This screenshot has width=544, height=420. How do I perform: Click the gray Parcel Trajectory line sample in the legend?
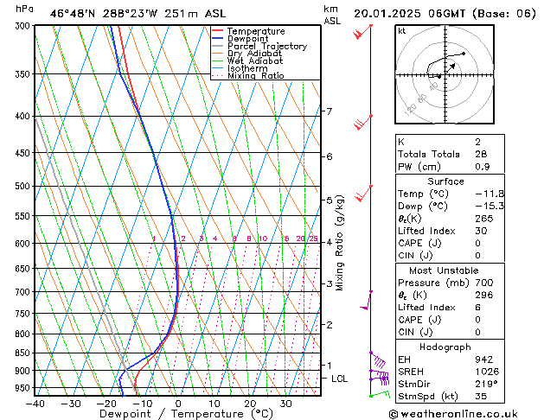pyautogui.click(x=218, y=46)
